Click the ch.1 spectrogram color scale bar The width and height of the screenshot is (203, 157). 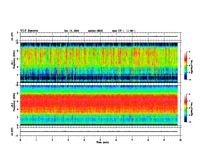coord(185,66)
